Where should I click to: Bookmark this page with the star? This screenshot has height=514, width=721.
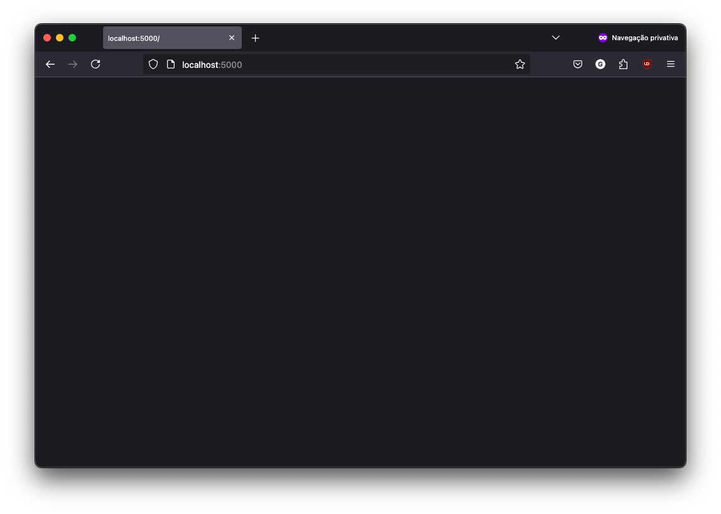tap(519, 64)
